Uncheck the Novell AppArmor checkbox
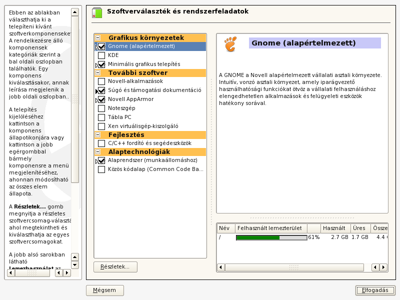 tap(101, 99)
